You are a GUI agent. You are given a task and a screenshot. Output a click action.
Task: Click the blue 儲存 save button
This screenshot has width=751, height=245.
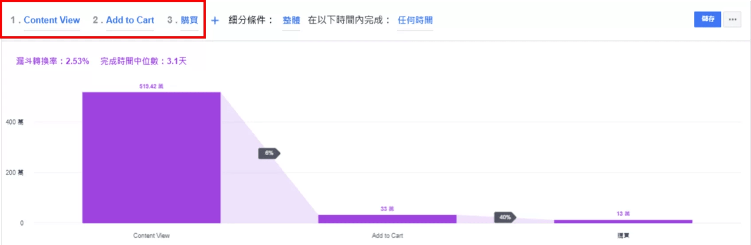[708, 19]
